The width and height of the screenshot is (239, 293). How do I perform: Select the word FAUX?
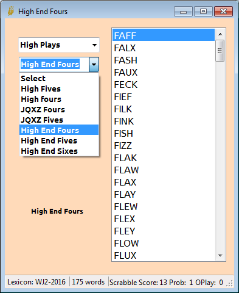pyautogui.click(x=164, y=73)
